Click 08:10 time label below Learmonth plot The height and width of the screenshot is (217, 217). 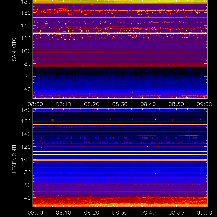coord(63,213)
